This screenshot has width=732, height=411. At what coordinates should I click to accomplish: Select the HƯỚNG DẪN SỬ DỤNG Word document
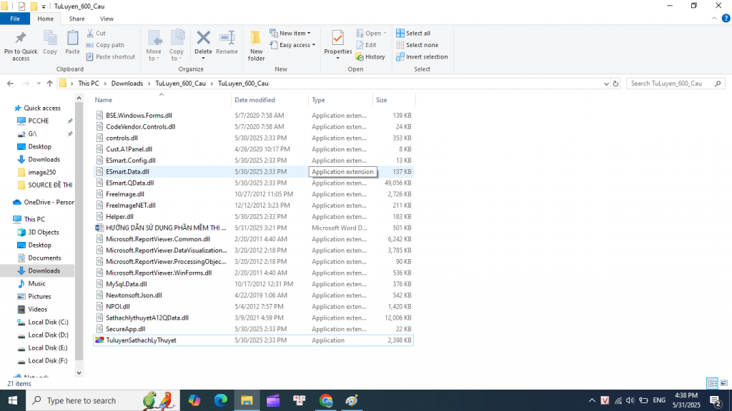(253, 228)
